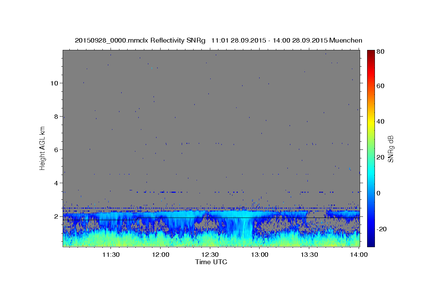The width and height of the screenshot is (445, 296).
Task: Click the 'SNRg dB' colorbar label
Action: [390, 149]
